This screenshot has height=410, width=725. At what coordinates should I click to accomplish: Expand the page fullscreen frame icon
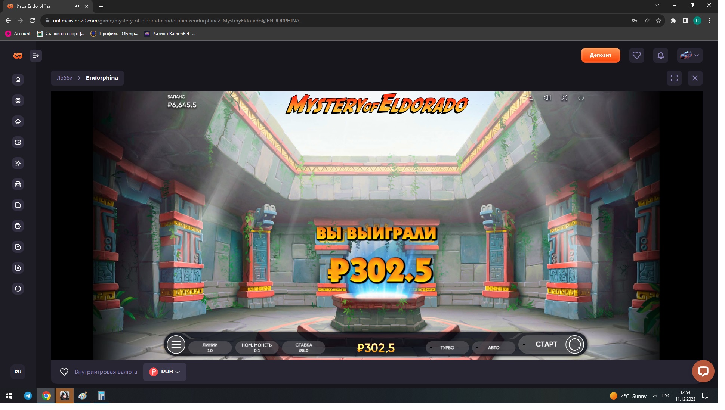coord(674,78)
